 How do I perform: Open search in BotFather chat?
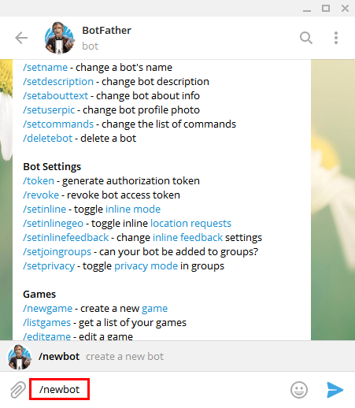pos(306,38)
